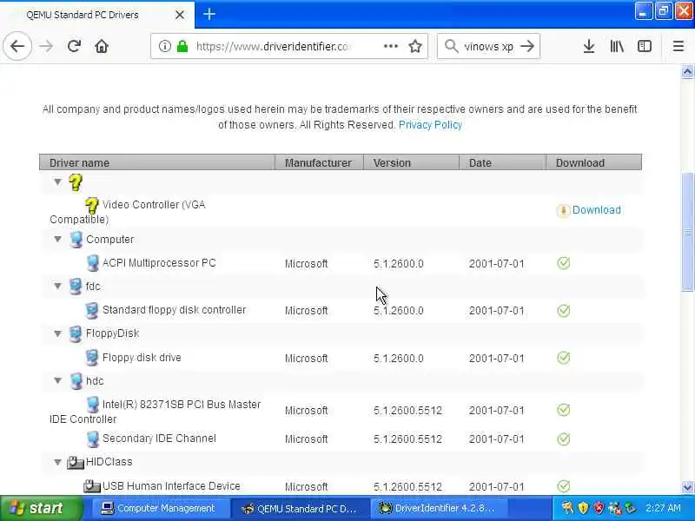Click the Manufacturer column header
The width and height of the screenshot is (695, 521).
tap(319, 162)
